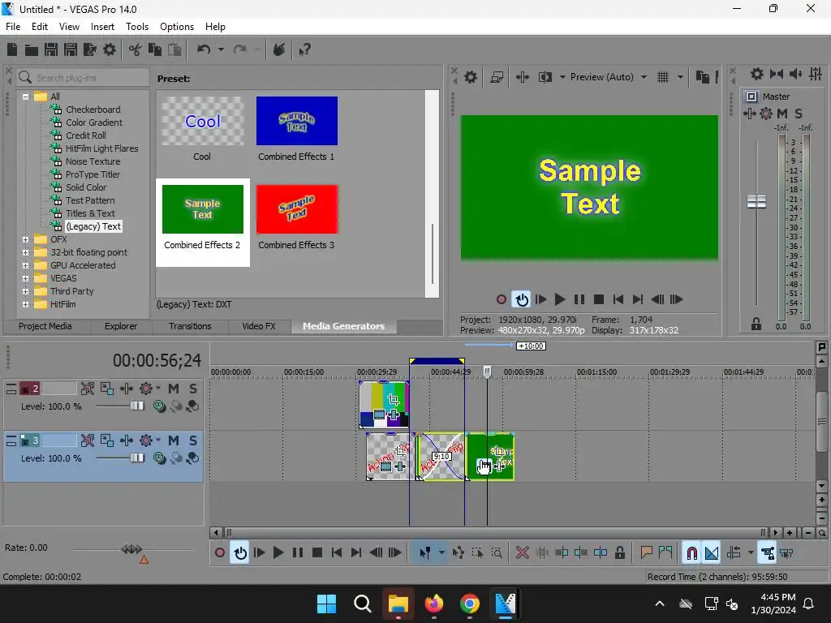831x623 pixels.
Task: Click the Delete X icon in timeline toolbar
Action: tap(522, 553)
